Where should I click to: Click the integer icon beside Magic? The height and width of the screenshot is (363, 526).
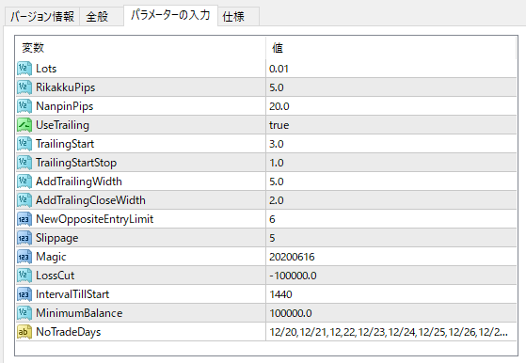coord(24,257)
